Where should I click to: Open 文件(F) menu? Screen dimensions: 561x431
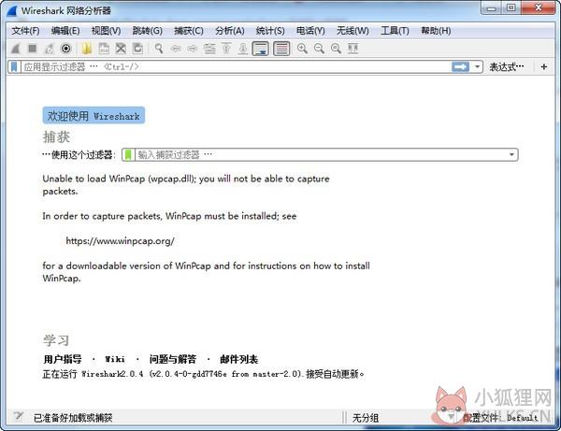point(25,31)
